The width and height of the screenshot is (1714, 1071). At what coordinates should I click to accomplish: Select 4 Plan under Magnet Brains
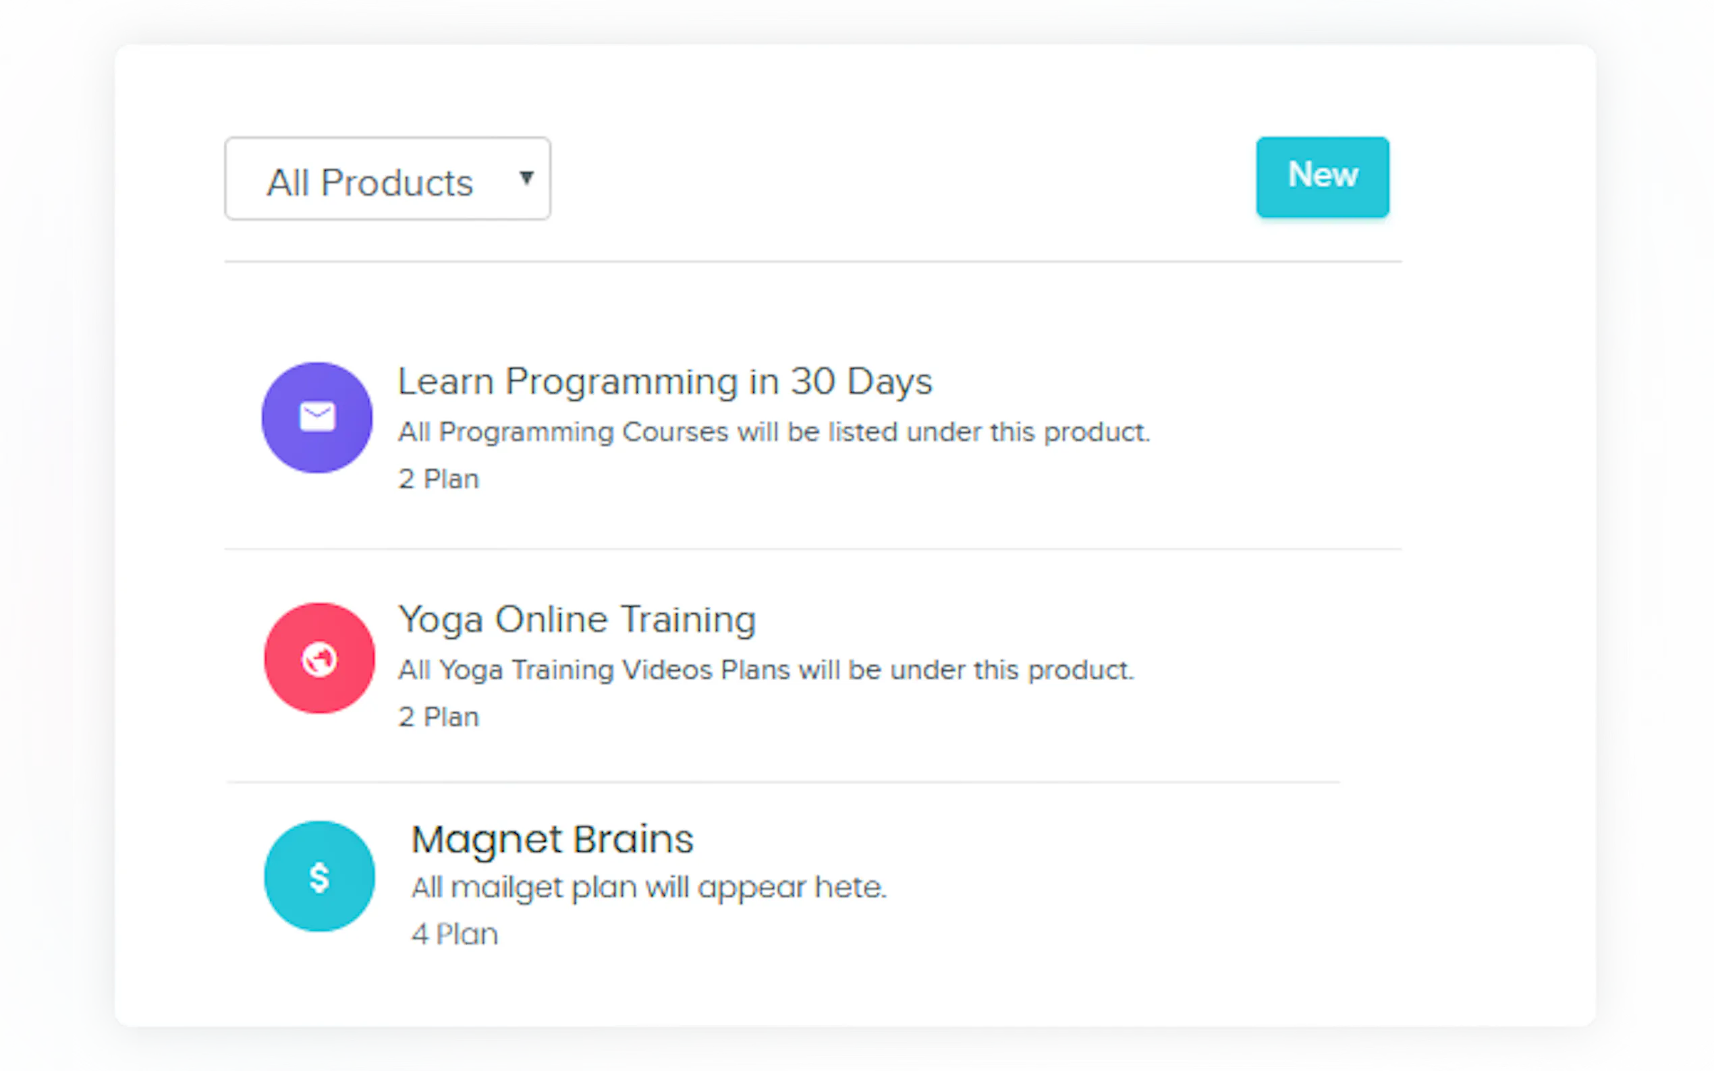(x=454, y=934)
